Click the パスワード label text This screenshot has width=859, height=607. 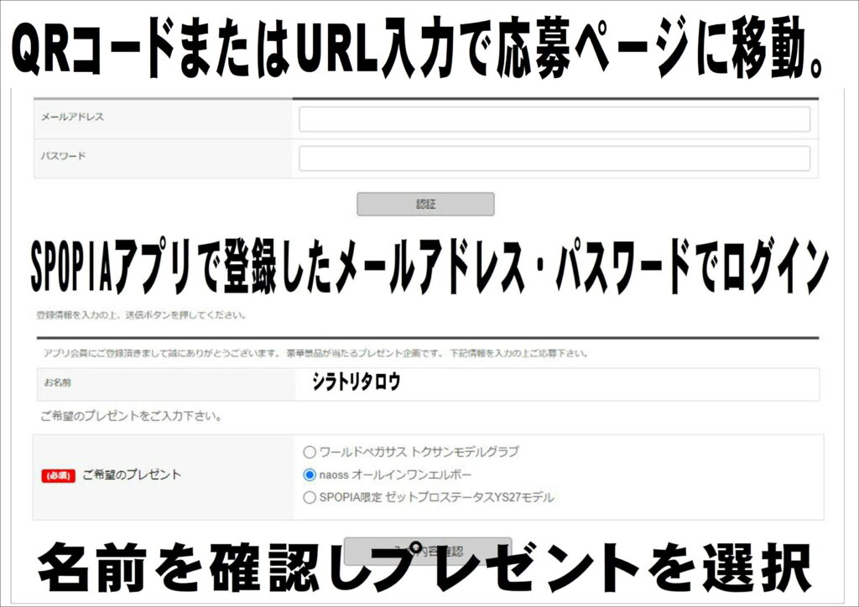click(64, 156)
